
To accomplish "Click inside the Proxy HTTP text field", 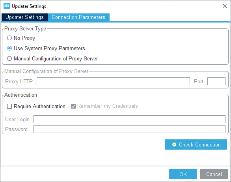I will [113, 81].
